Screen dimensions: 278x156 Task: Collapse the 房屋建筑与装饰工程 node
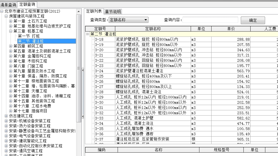tap(6, 16)
